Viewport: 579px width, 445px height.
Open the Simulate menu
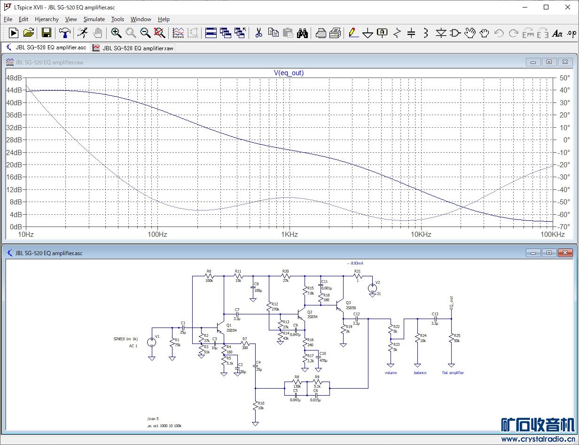94,19
